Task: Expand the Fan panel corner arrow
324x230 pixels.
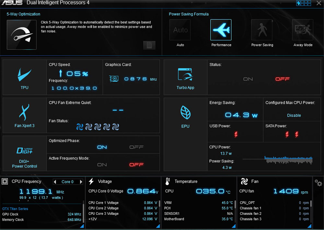Action: tap(309, 226)
